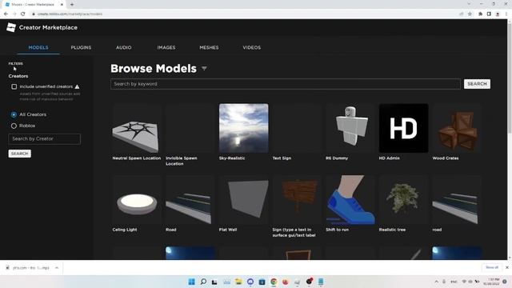Open Chrome from the taskbar
This screenshot has width=512, height=288.
[274, 282]
